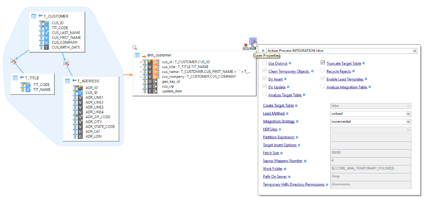This screenshot has width=428, height=207.
Task: Uncheck the Truncate Target Table checkbox
Action: (x=323, y=63)
